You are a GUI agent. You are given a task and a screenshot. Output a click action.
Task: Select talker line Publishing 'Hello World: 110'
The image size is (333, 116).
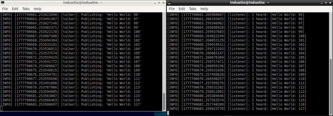point(71,74)
